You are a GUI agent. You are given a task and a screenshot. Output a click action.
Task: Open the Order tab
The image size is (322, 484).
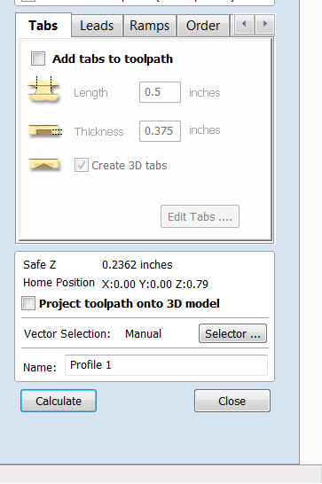tap(203, 26)
